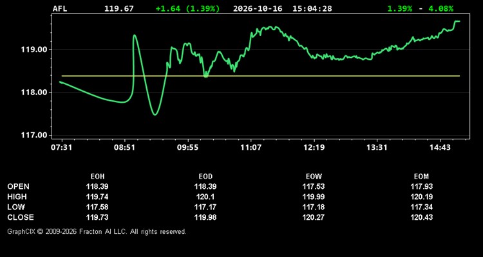Click the EOM open value 117.93

click(421, 186)
